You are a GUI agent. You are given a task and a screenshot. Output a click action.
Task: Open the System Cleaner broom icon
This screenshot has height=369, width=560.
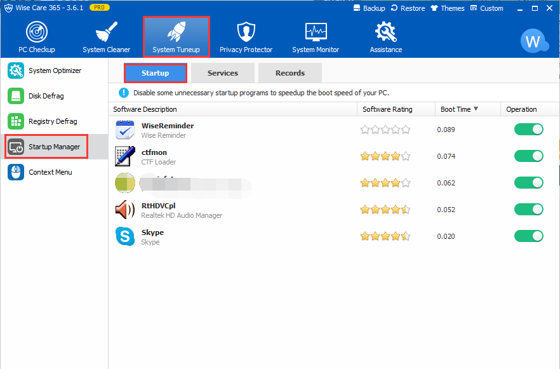(x=107, y=31)
